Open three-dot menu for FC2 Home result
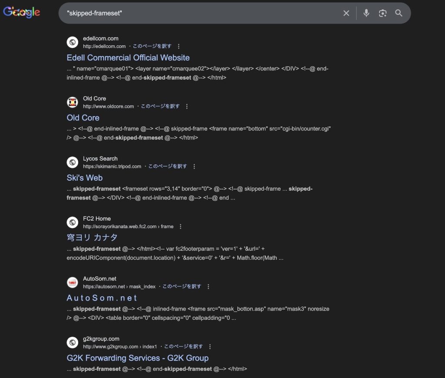 click(x=180, y=226)
